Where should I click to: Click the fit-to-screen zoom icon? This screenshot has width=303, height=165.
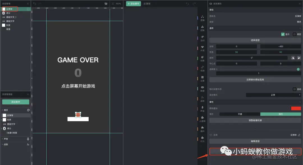113,4
